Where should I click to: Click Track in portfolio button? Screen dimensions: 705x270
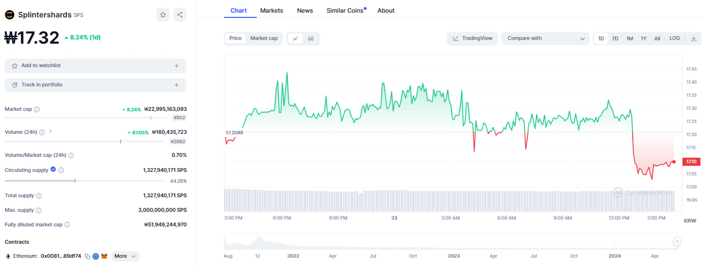pos(95,85)
